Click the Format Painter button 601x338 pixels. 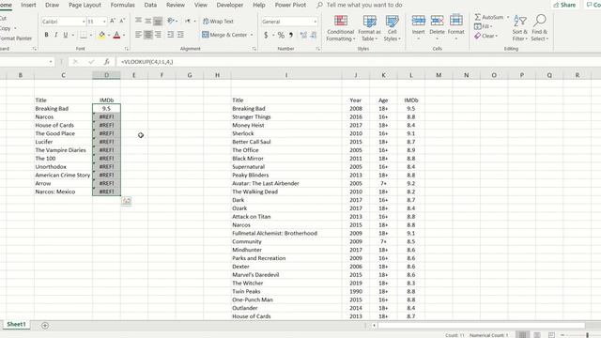[15, 38]
